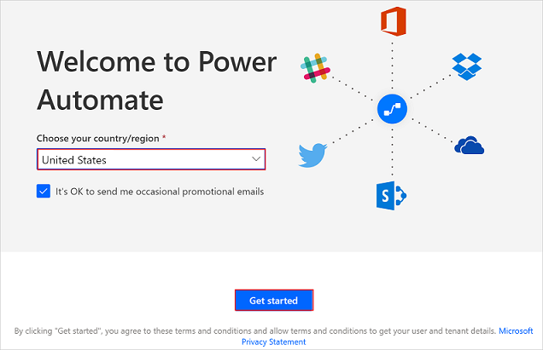This screenshot has height=350, width=543.
Task: Select the United States value in combo box
Action: (x=75, y=159)
